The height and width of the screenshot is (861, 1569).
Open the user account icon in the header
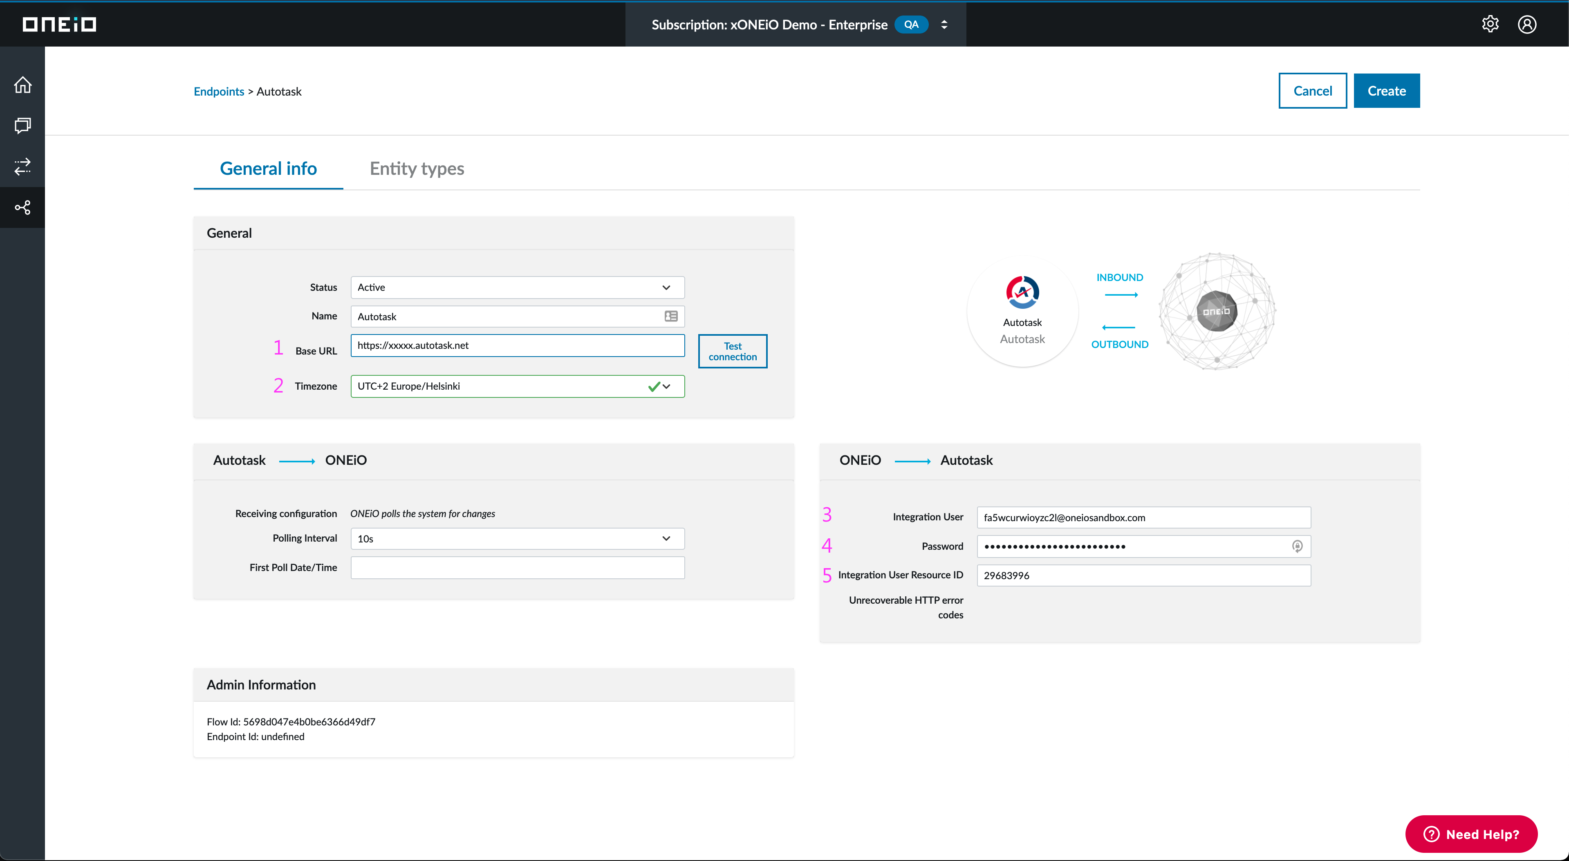tap(1527, 25)
